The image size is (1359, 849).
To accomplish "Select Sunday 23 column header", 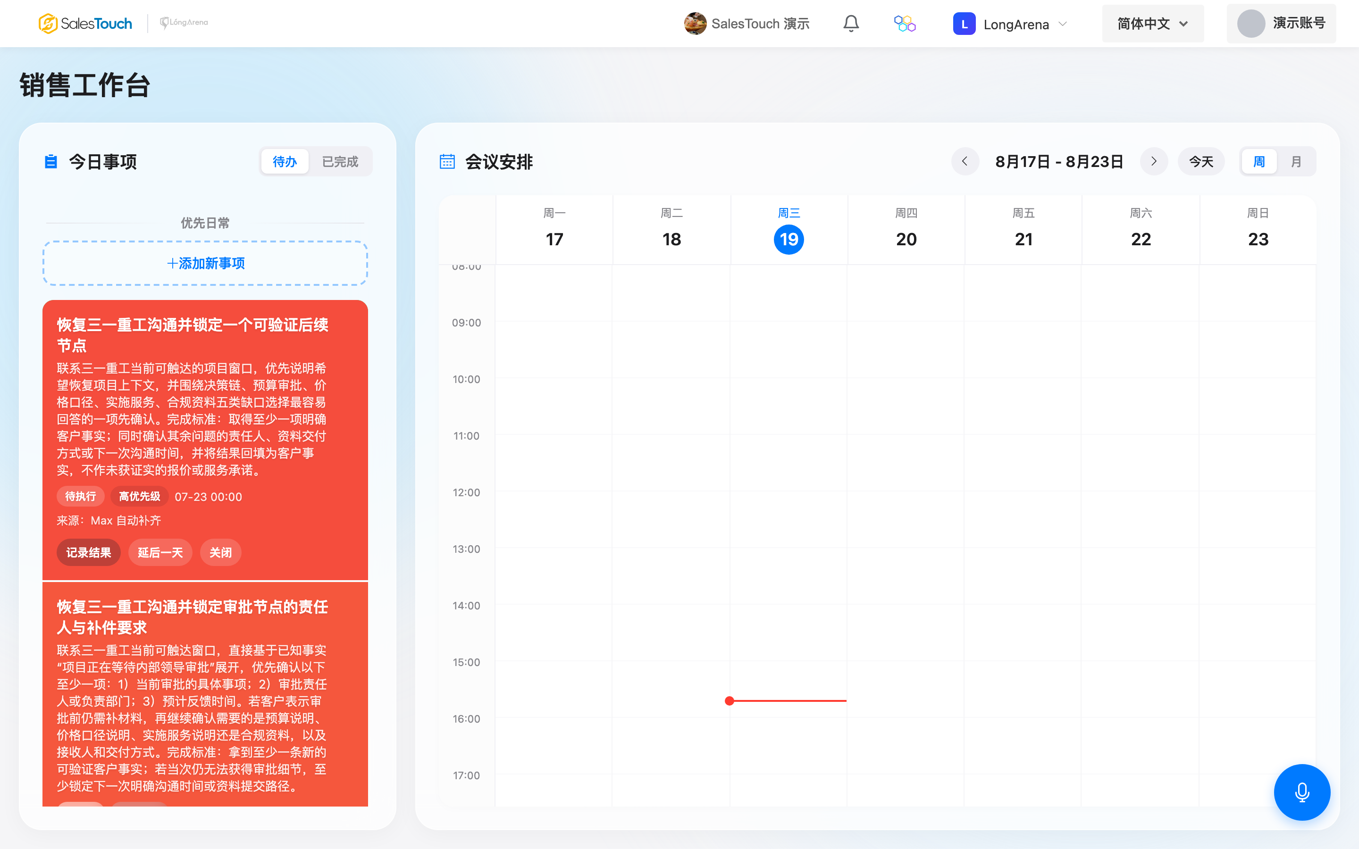I will pos(1258,230).
